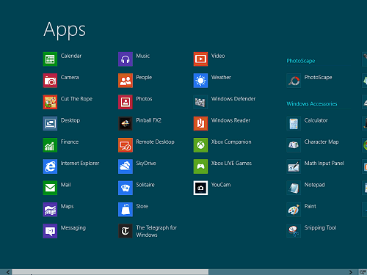Open the Finance app icon
The width and height of the screenshot is (367, 275).
(50, 145)
